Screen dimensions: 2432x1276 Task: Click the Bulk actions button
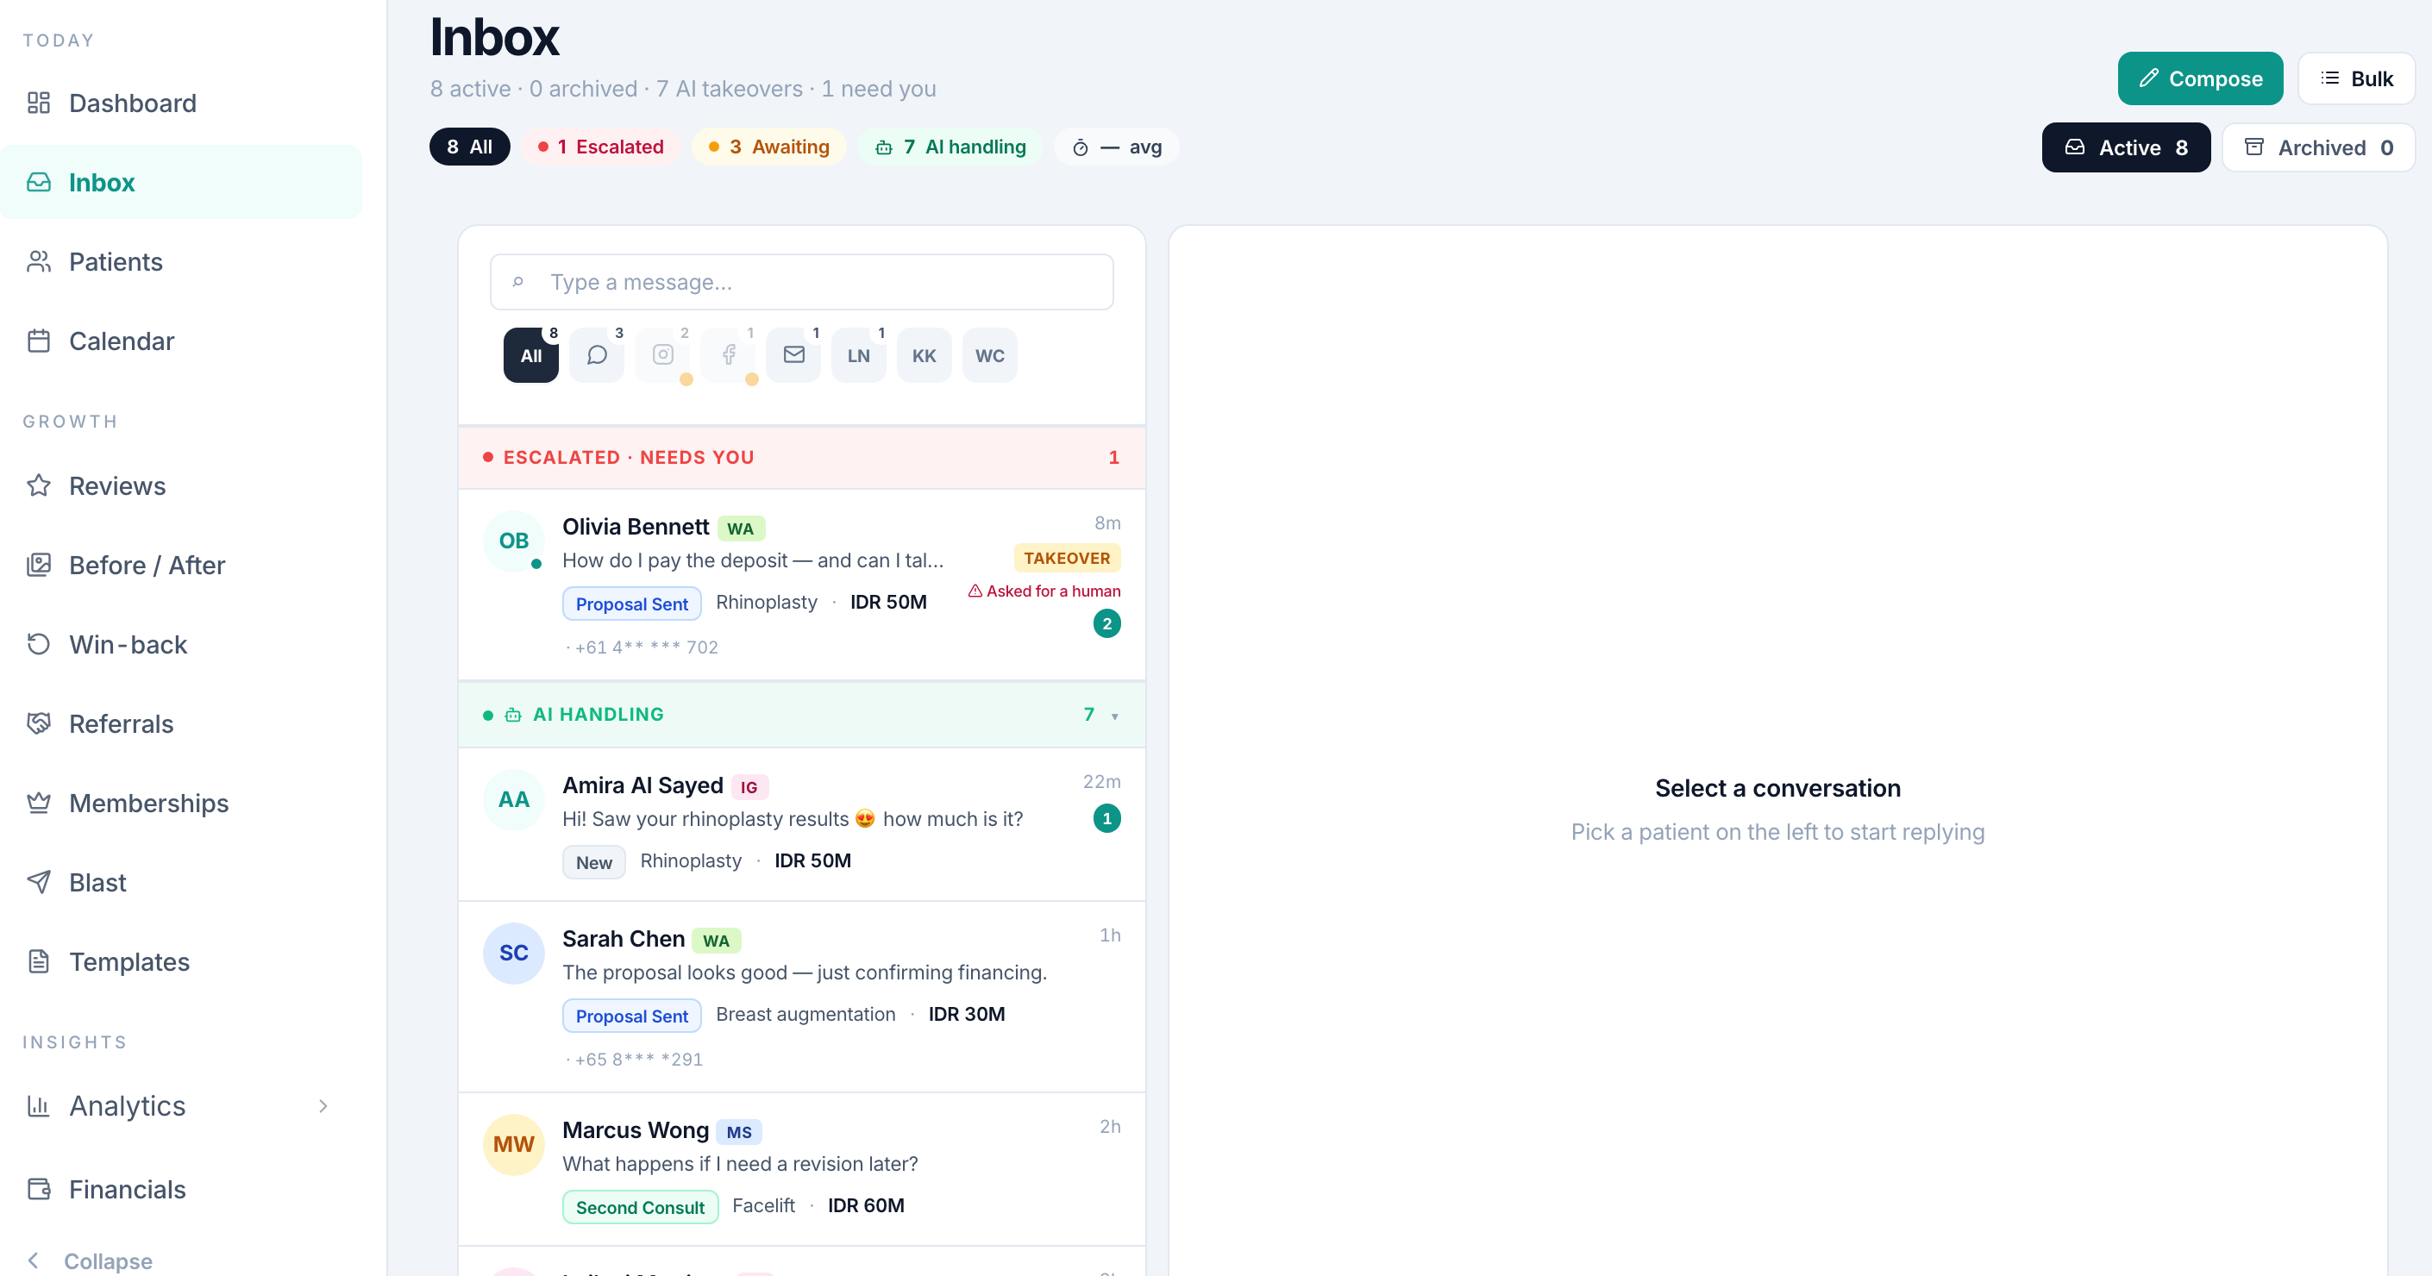2356,78
